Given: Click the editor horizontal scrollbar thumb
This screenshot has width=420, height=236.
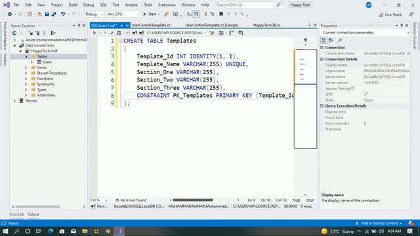Looking at the screenshot, I should pos(193,200).
